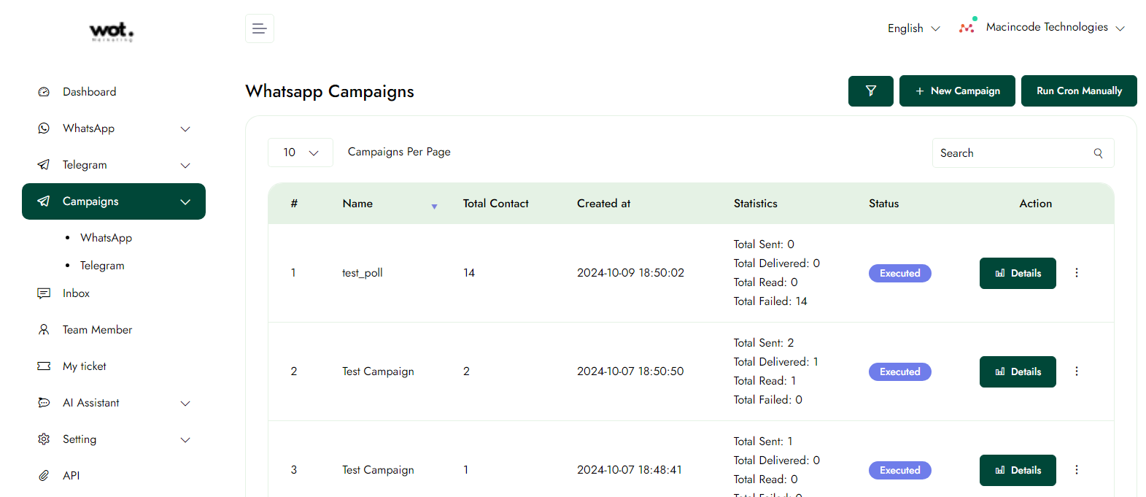Click the Search input field
Viewport: 1146px width, 497px height.
[x=1010, y=153]
